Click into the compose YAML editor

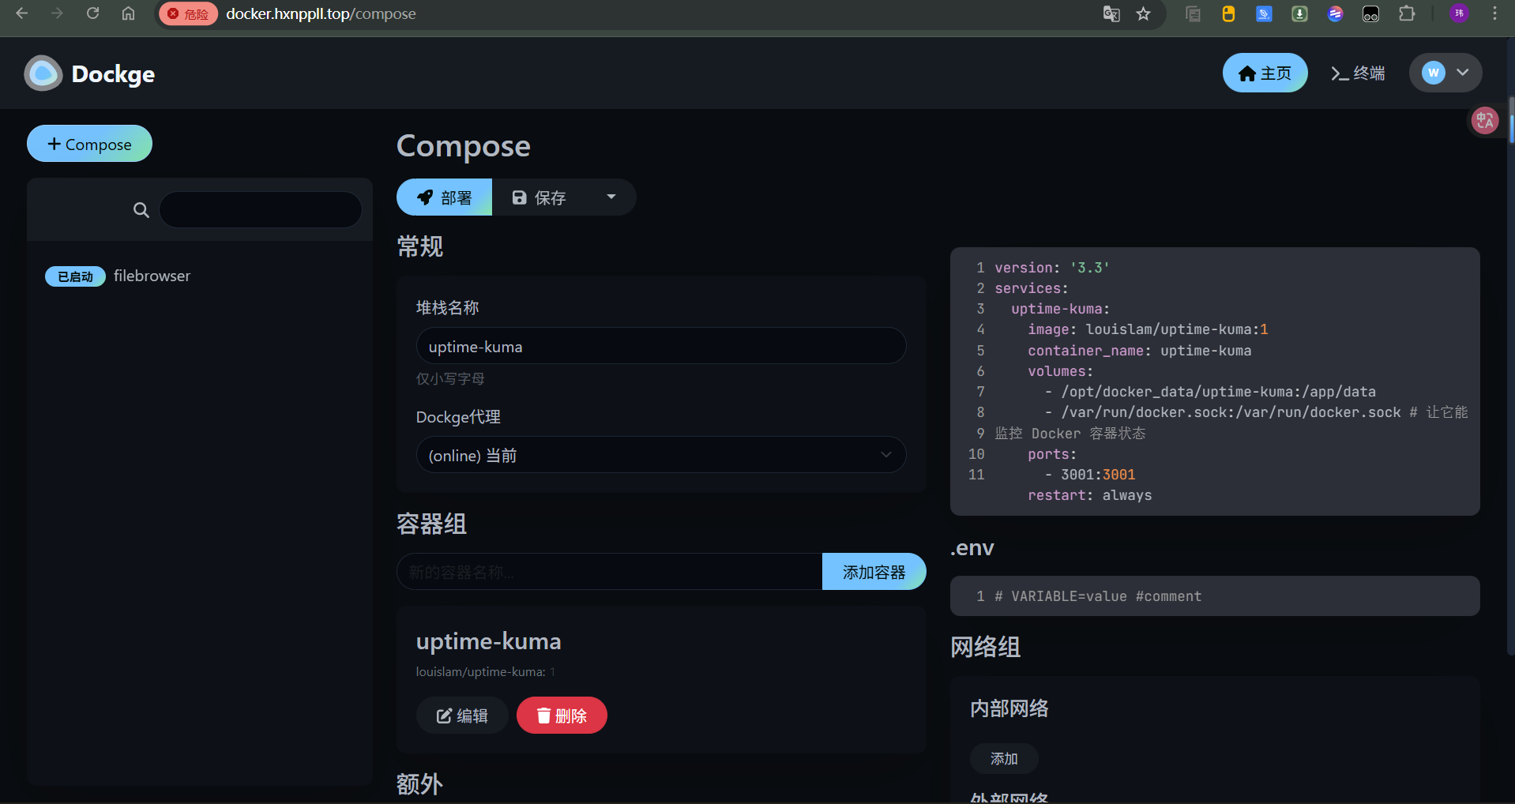pyautogui.click(x=1215, y=381)
